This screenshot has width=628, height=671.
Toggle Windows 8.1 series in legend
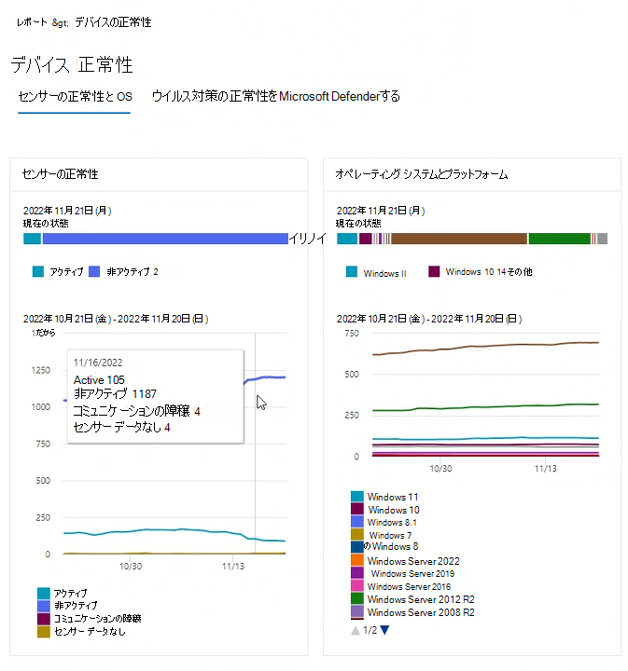pyautogui.click(x=394, y=523)
